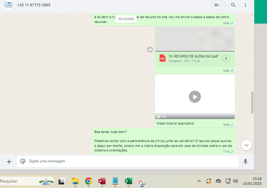
Task: Click the forward arrow beside the PDF
Action: point(150,50)
